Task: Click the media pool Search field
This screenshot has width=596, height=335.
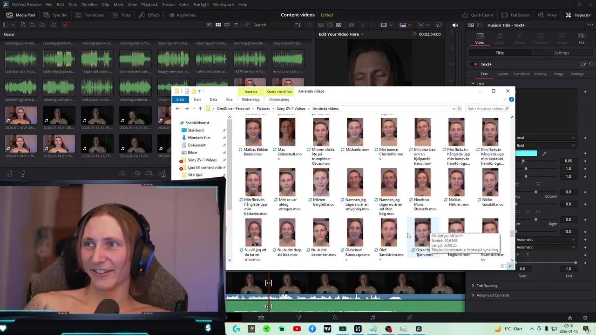Action: [272, 25]
